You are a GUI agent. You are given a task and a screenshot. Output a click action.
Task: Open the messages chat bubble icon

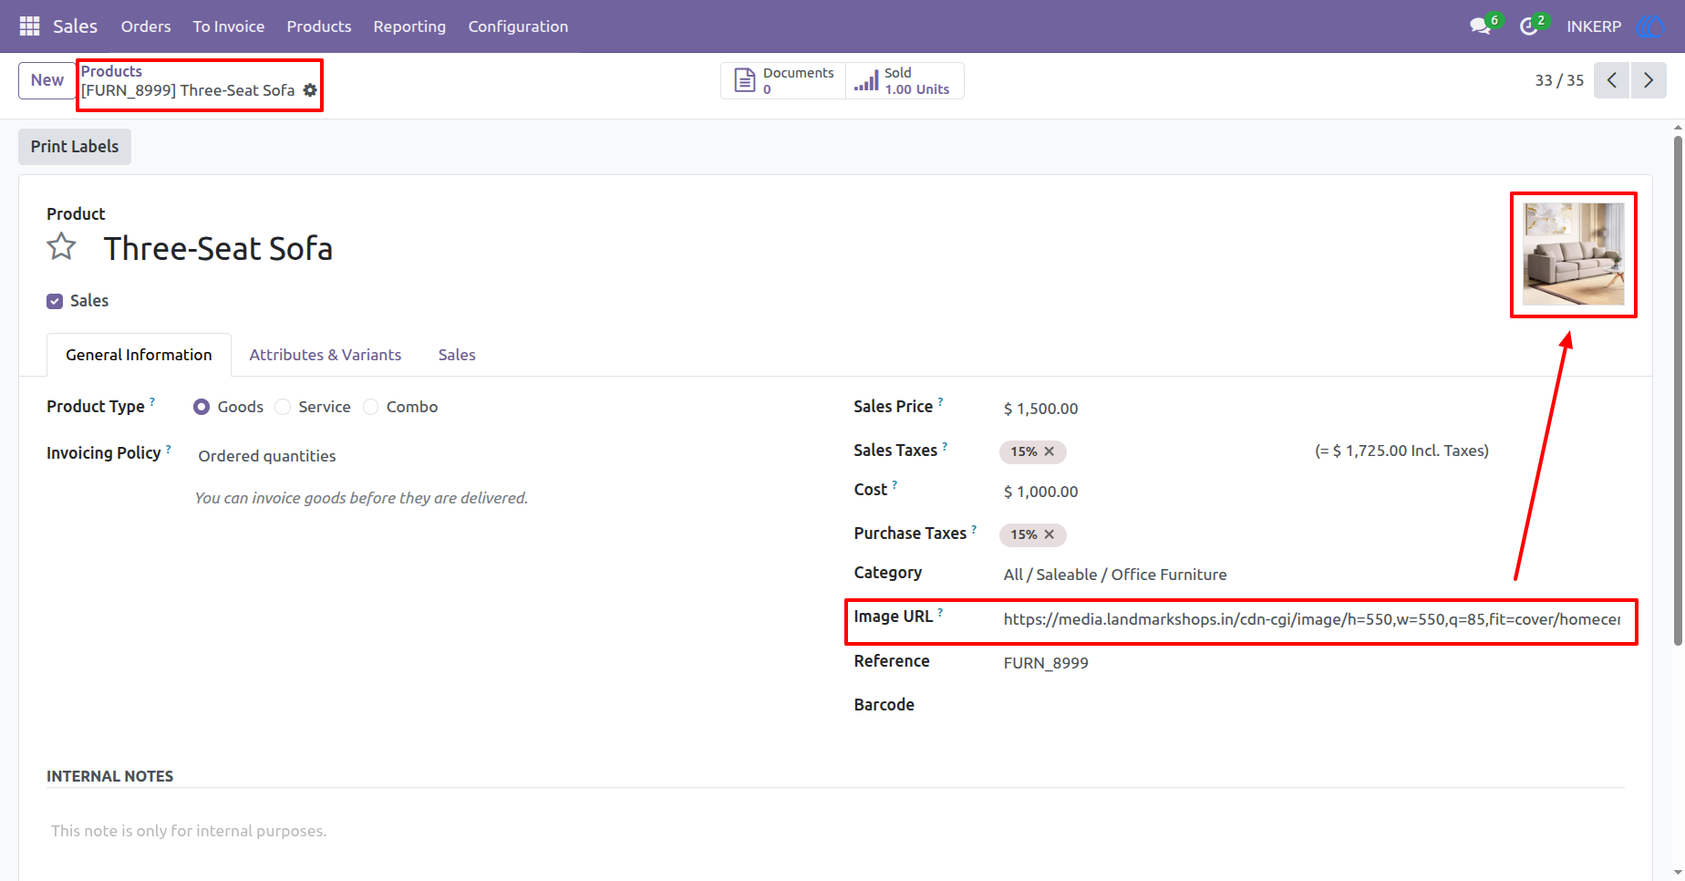coord(1480,26)
